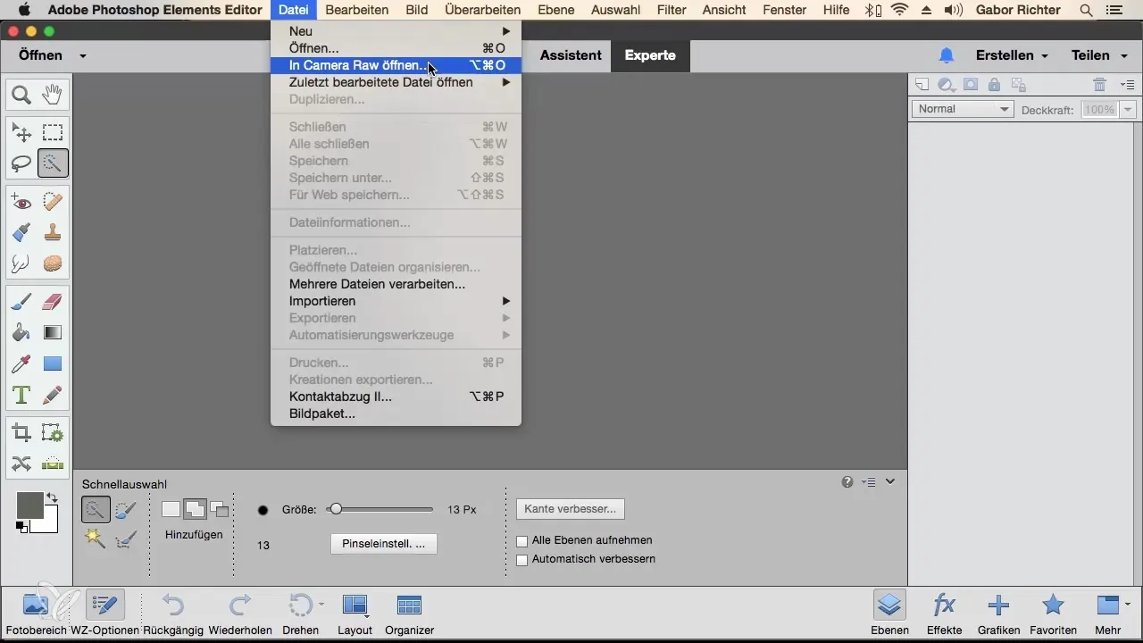This screenshot has height=643, width=1143.
Task: Select the Eyedropper color picker tool
Action: (21, 363)
